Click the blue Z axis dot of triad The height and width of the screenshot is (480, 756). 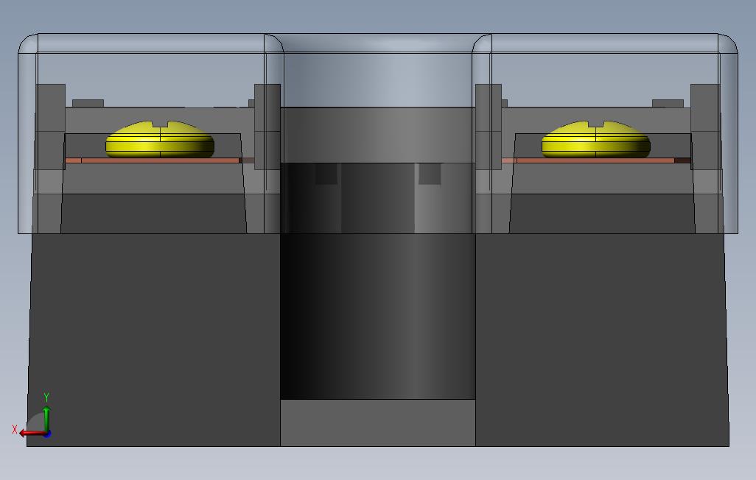[x=47, y=434]
